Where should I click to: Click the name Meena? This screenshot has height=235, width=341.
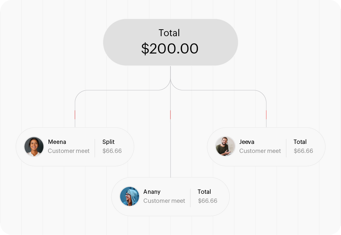point(57,142)
